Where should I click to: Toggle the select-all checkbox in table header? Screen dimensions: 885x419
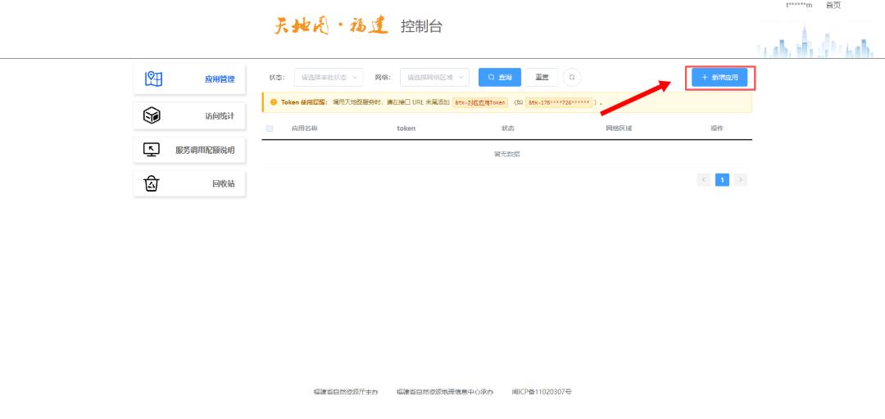[x=270, y=128]
